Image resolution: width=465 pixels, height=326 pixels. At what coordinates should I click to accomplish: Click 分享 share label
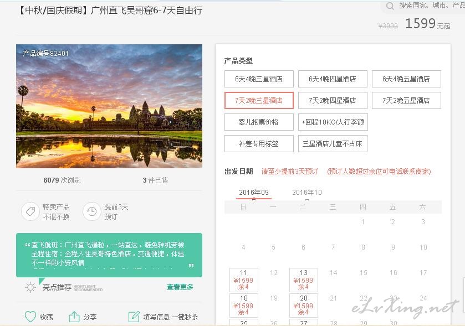(90, 317)
